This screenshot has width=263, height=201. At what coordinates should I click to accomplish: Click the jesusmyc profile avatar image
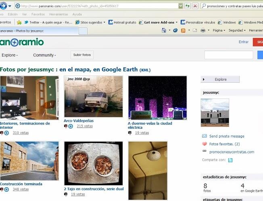(215, 113)
